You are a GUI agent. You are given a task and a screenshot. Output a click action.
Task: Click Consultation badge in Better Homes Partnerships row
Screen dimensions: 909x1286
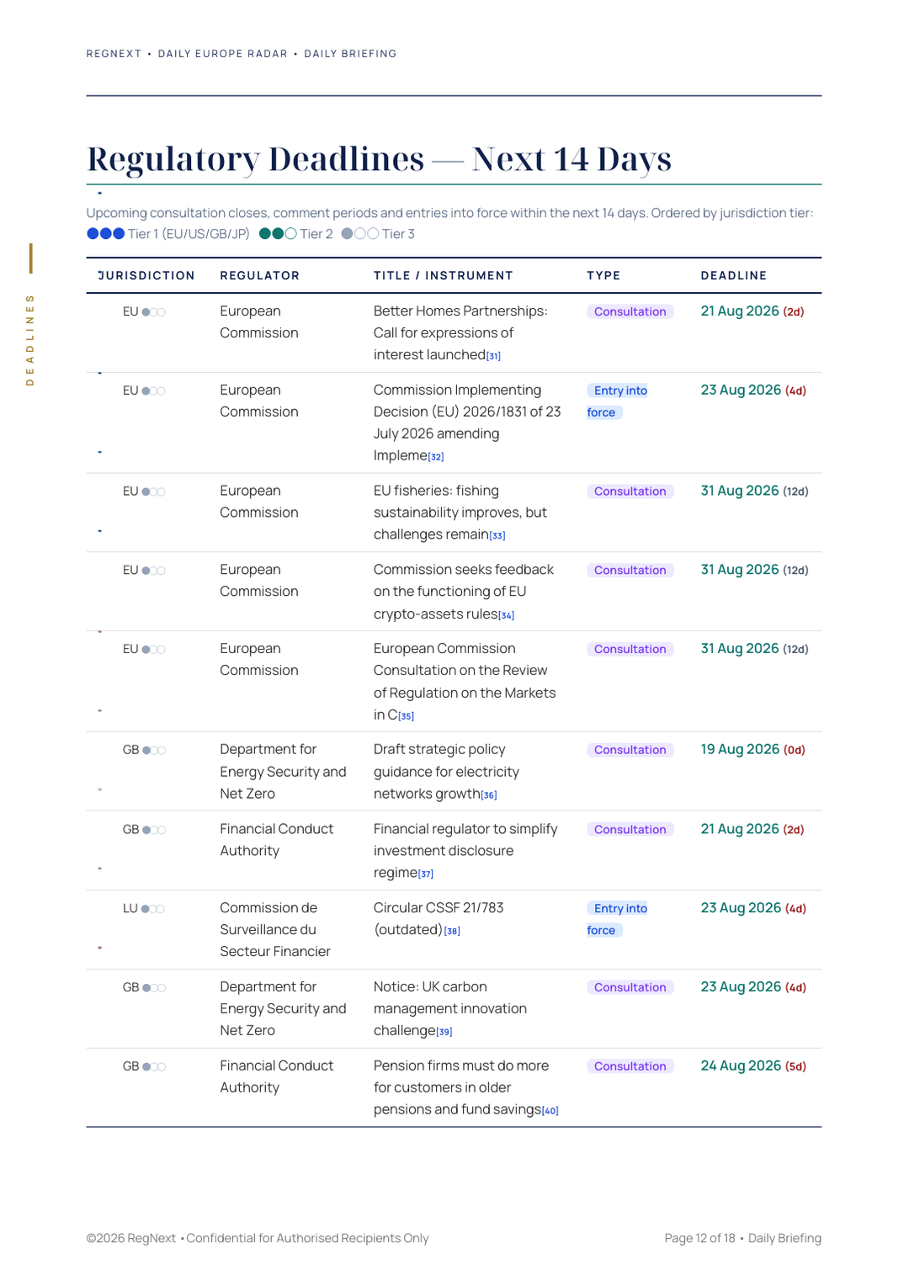pos(630,311)
